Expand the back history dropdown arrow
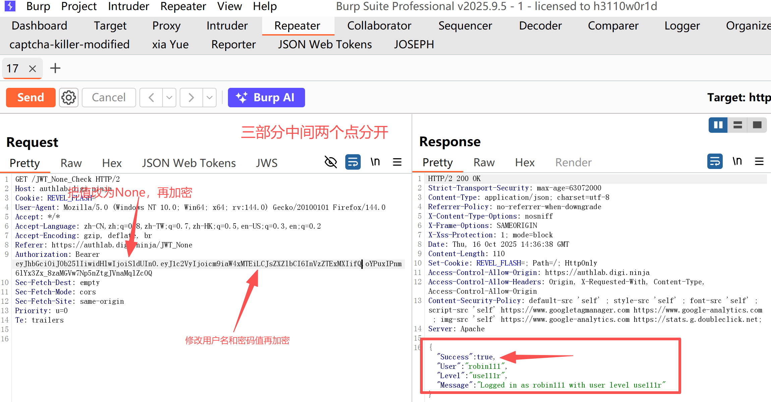The width and height of the screenshot is (771, 402). 169,98
